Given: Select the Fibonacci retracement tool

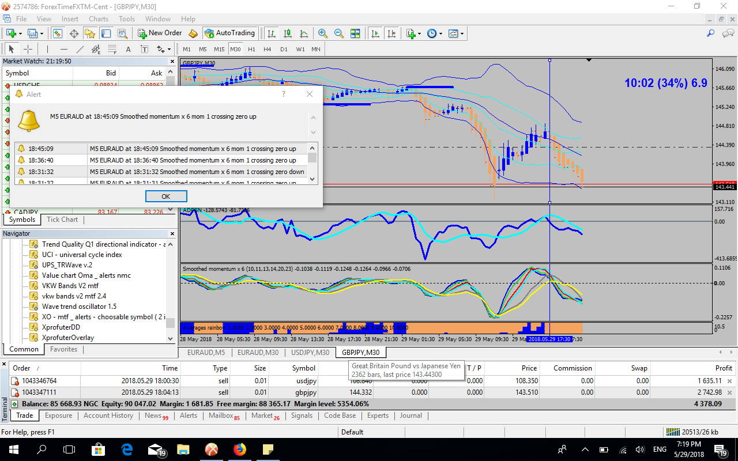Looking at the screenshot, I should 112,49.
